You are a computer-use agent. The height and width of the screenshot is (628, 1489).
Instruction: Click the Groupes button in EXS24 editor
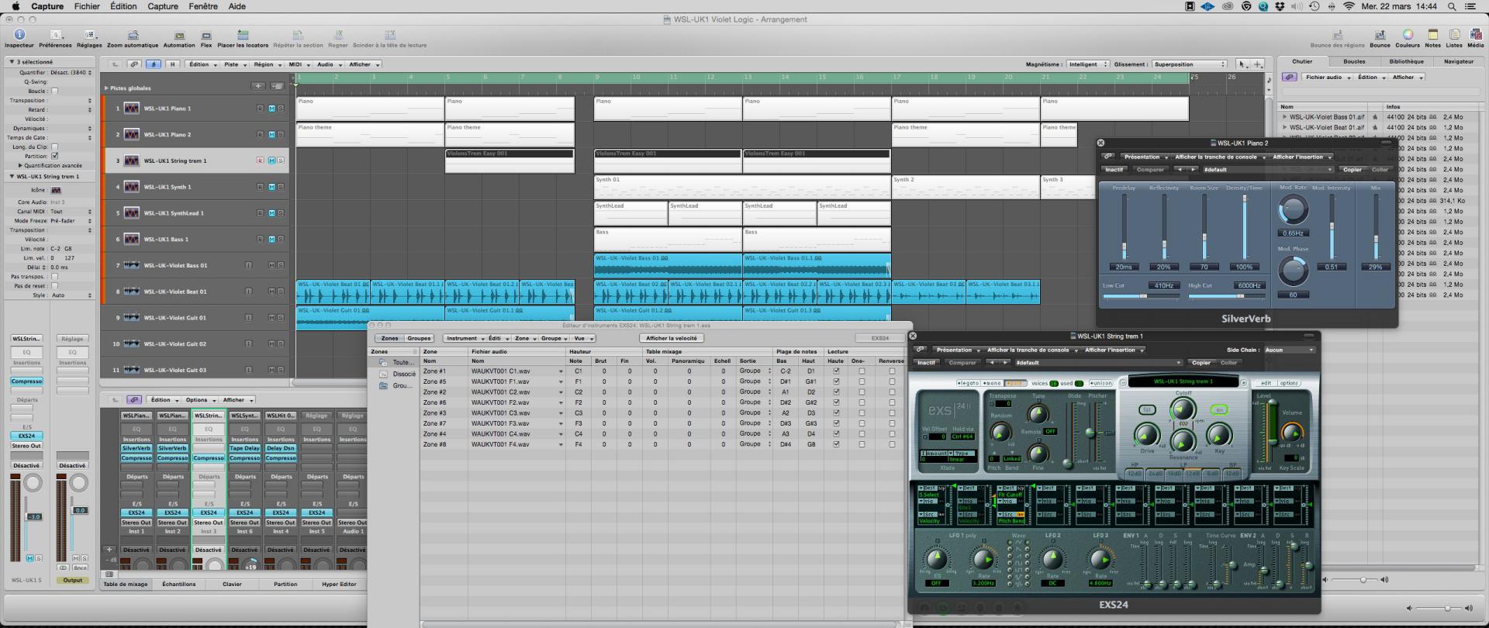pyautogui.click(x=419, y=338)
